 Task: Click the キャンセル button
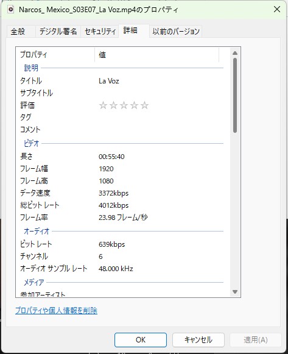(198, 340)
